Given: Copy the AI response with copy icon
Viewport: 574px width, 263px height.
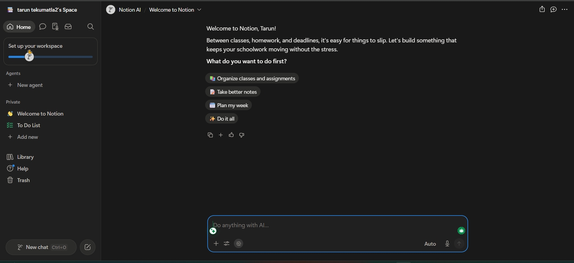Looking at the screenshot, I should (x=210, y=135).
